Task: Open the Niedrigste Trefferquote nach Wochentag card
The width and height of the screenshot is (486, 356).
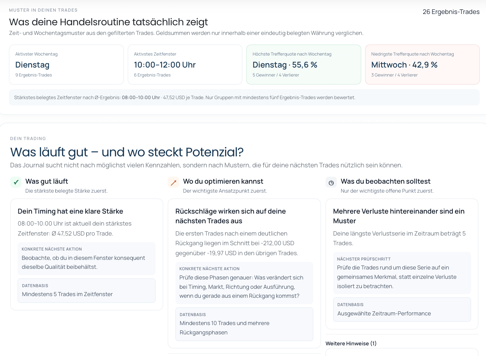Action: point(422,65)
